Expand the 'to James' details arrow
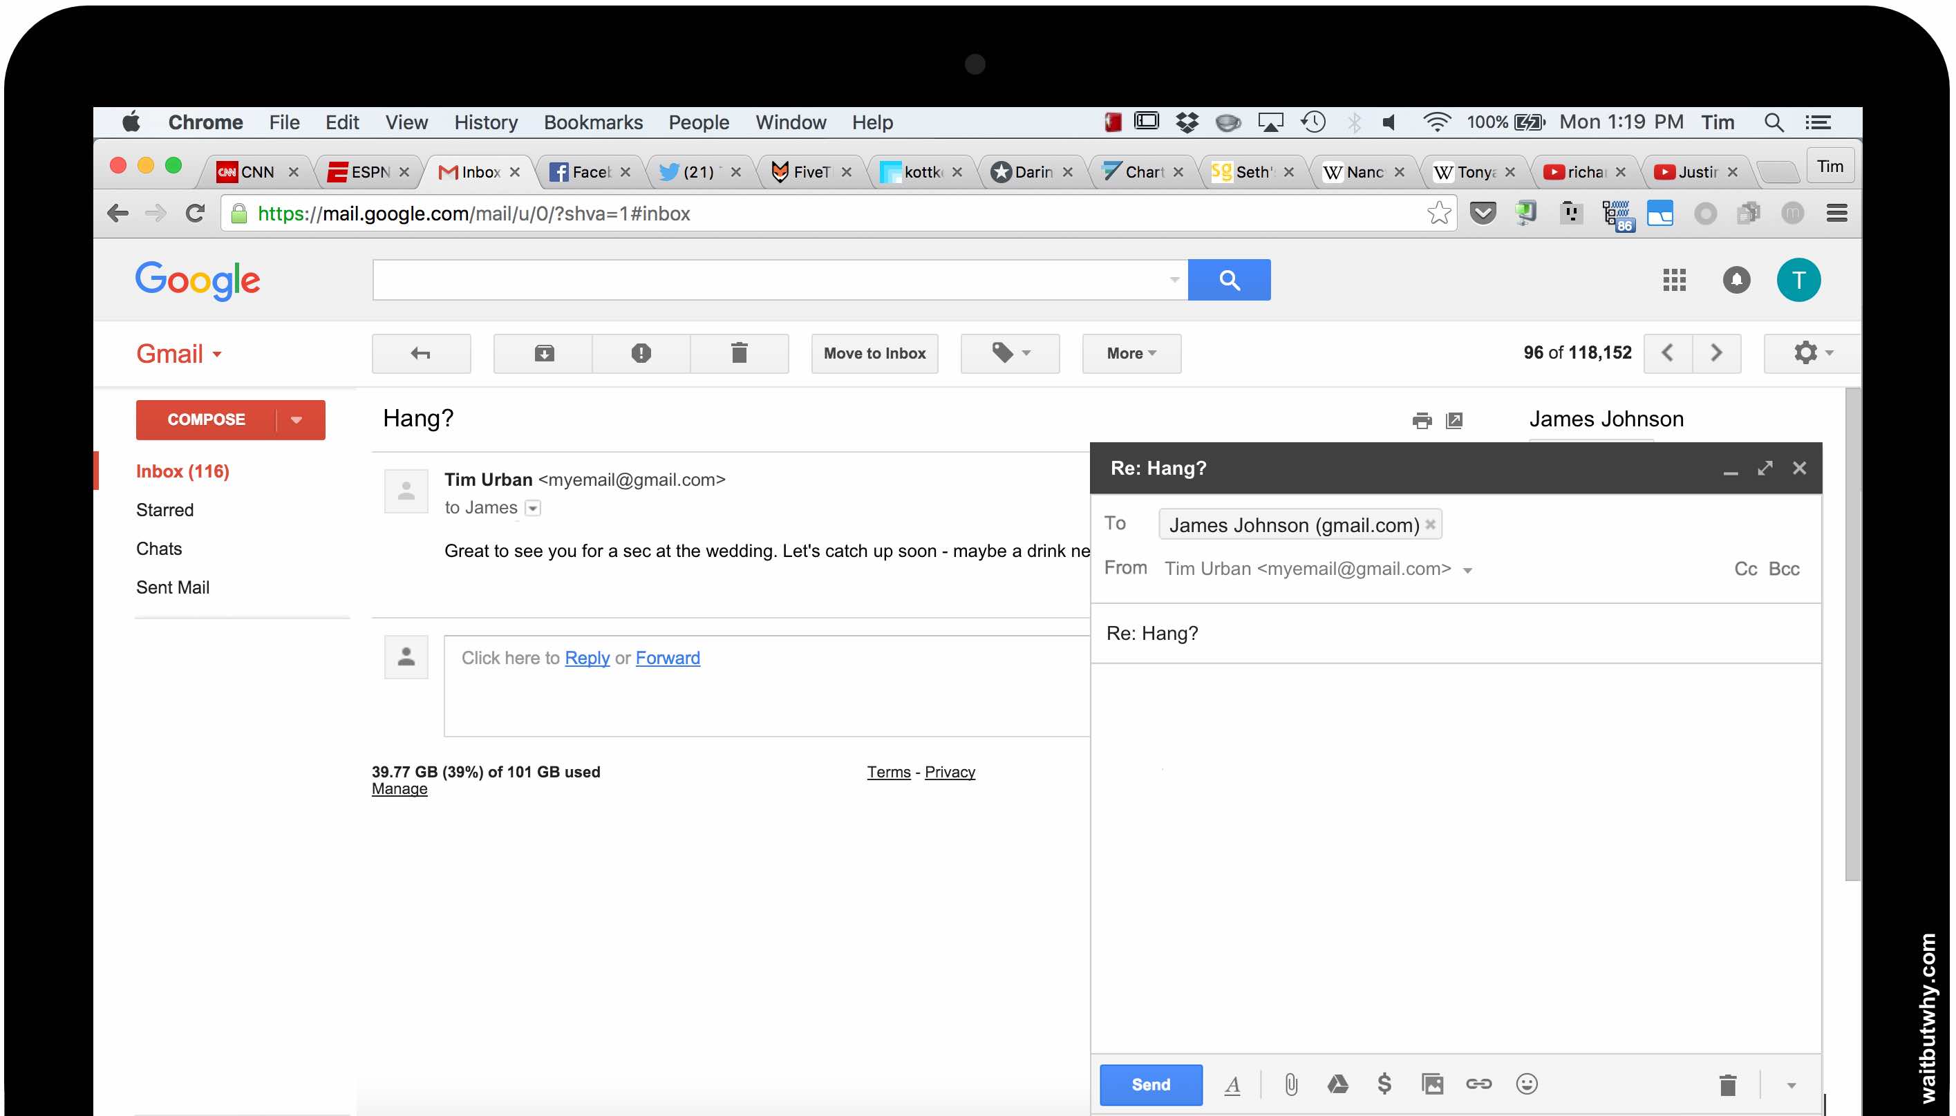The height and width of the screenshot is (1116, 1956). [533, 508]
